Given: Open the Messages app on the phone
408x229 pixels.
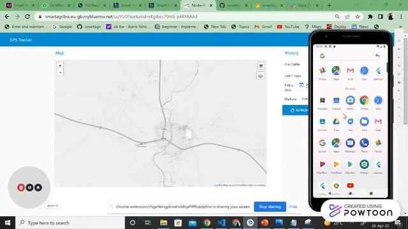Looking at the screenshot, I should (x=350, y=142).
